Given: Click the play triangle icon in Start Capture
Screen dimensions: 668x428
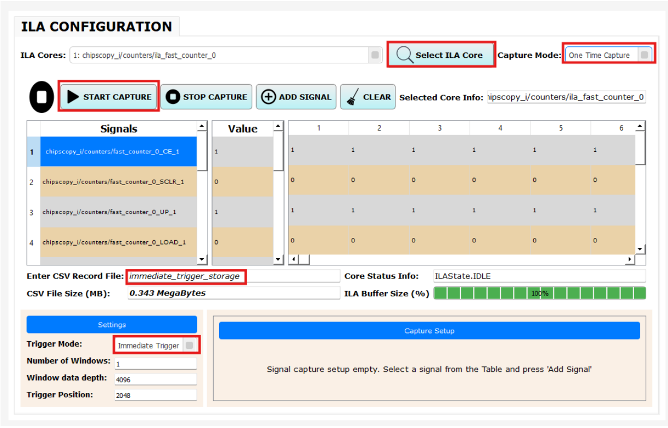Looking at the screenshot, I should coord(73,97).
